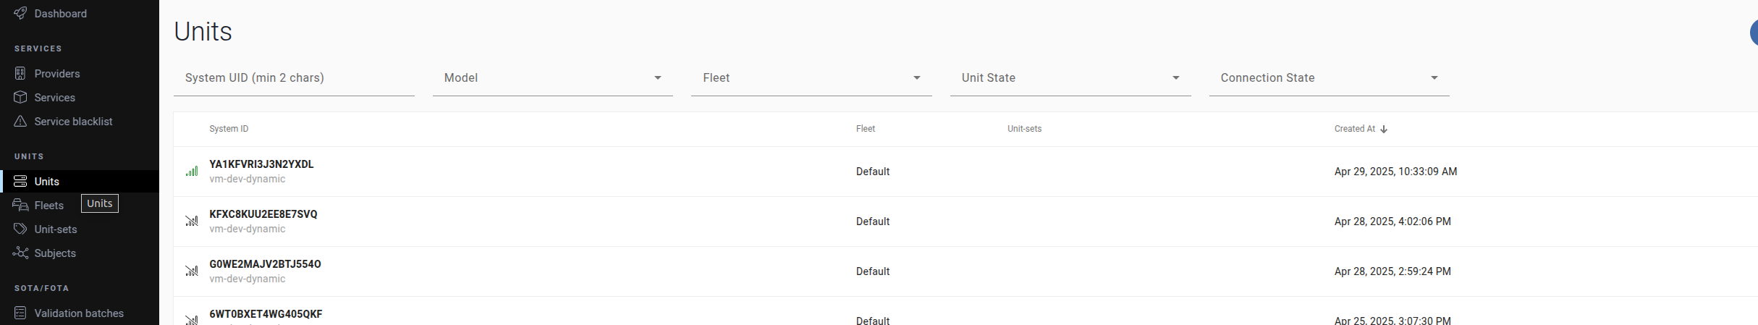This screenshot has height=325, width=1758.
Task: Click the Validation batches list icon
Action: coord(20,313)
